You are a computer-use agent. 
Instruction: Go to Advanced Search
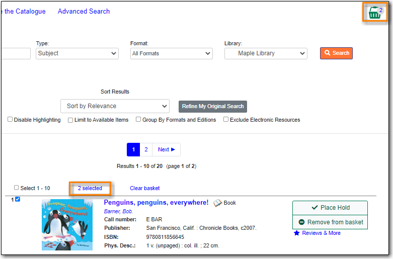(84, 11)
